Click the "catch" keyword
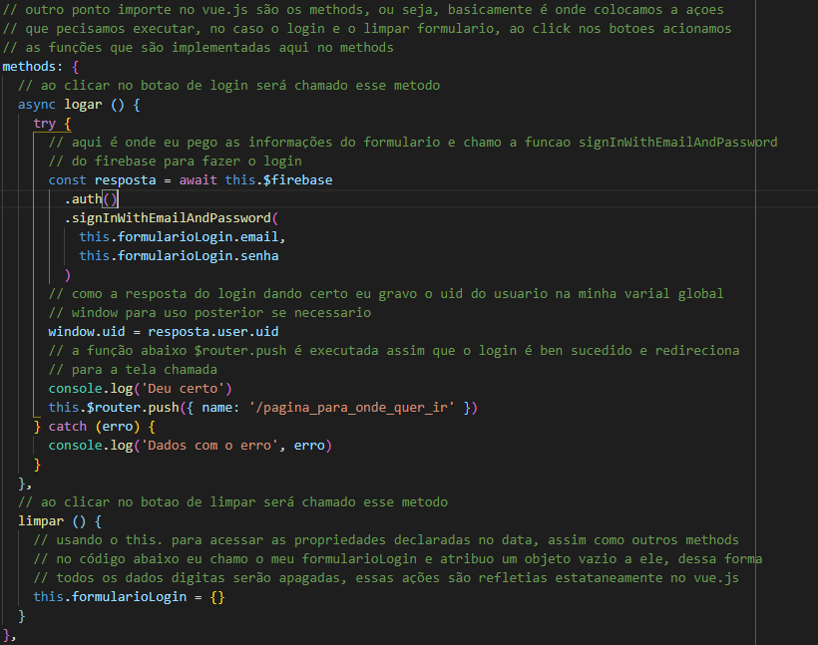 68,426
